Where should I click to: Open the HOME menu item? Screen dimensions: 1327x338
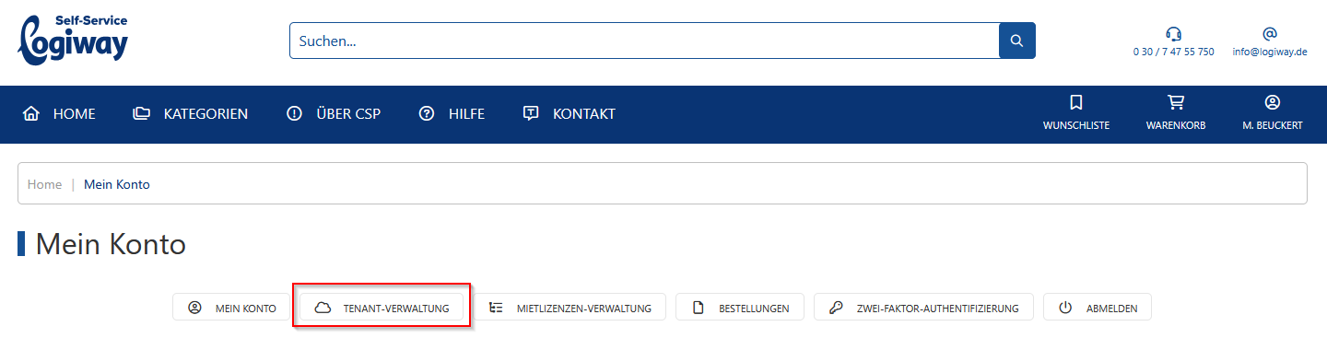pos(75,114)
